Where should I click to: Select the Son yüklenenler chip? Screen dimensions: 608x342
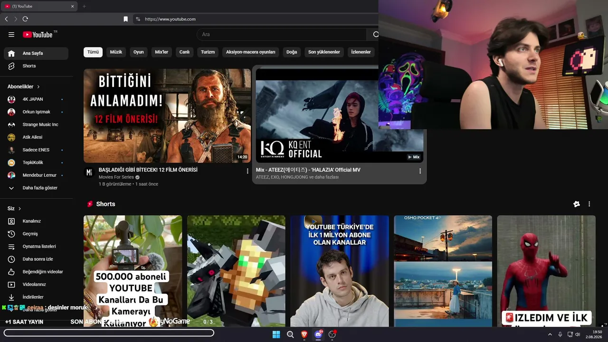point(324,52)
